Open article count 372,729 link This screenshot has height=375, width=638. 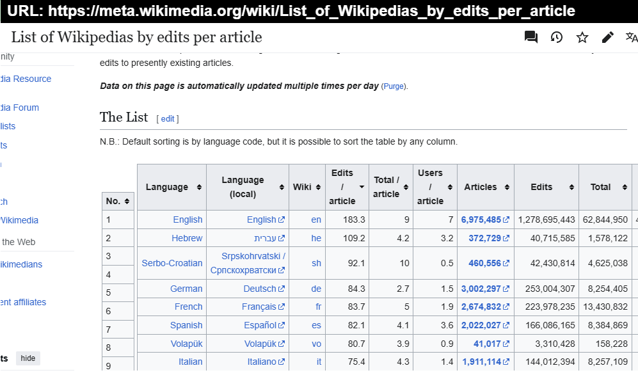(489, 238)
